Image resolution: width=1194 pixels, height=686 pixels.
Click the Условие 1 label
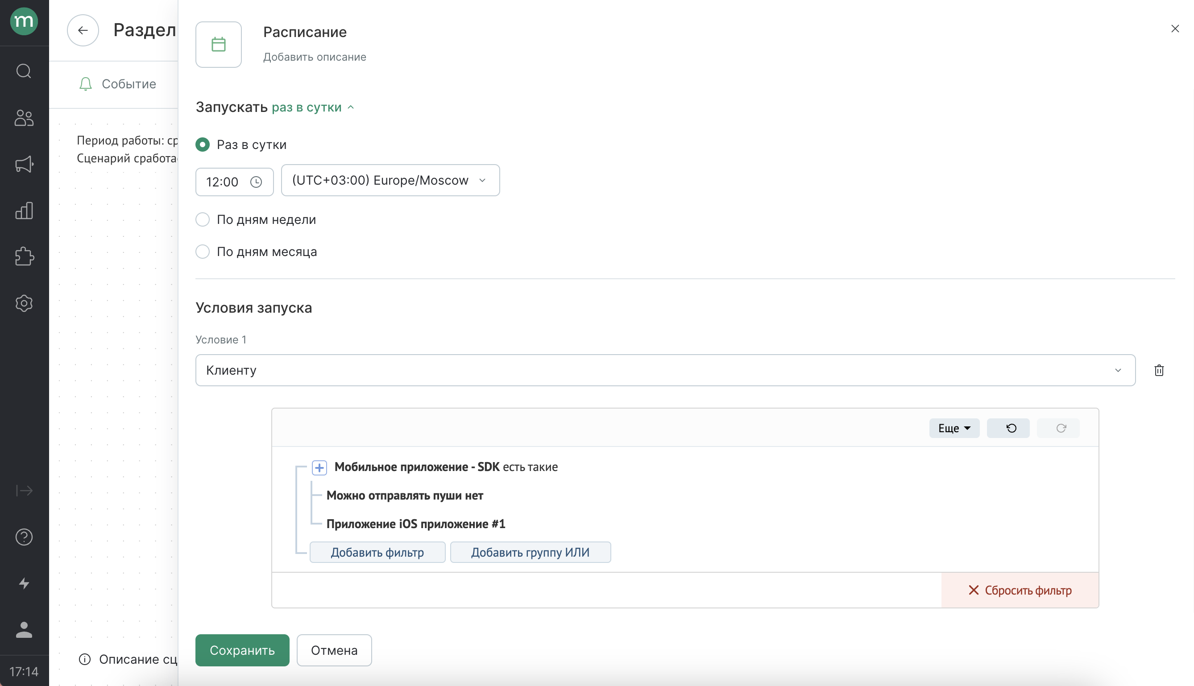221,340
